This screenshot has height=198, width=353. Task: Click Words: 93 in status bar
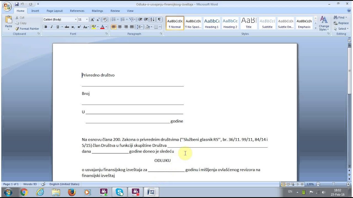30,184
